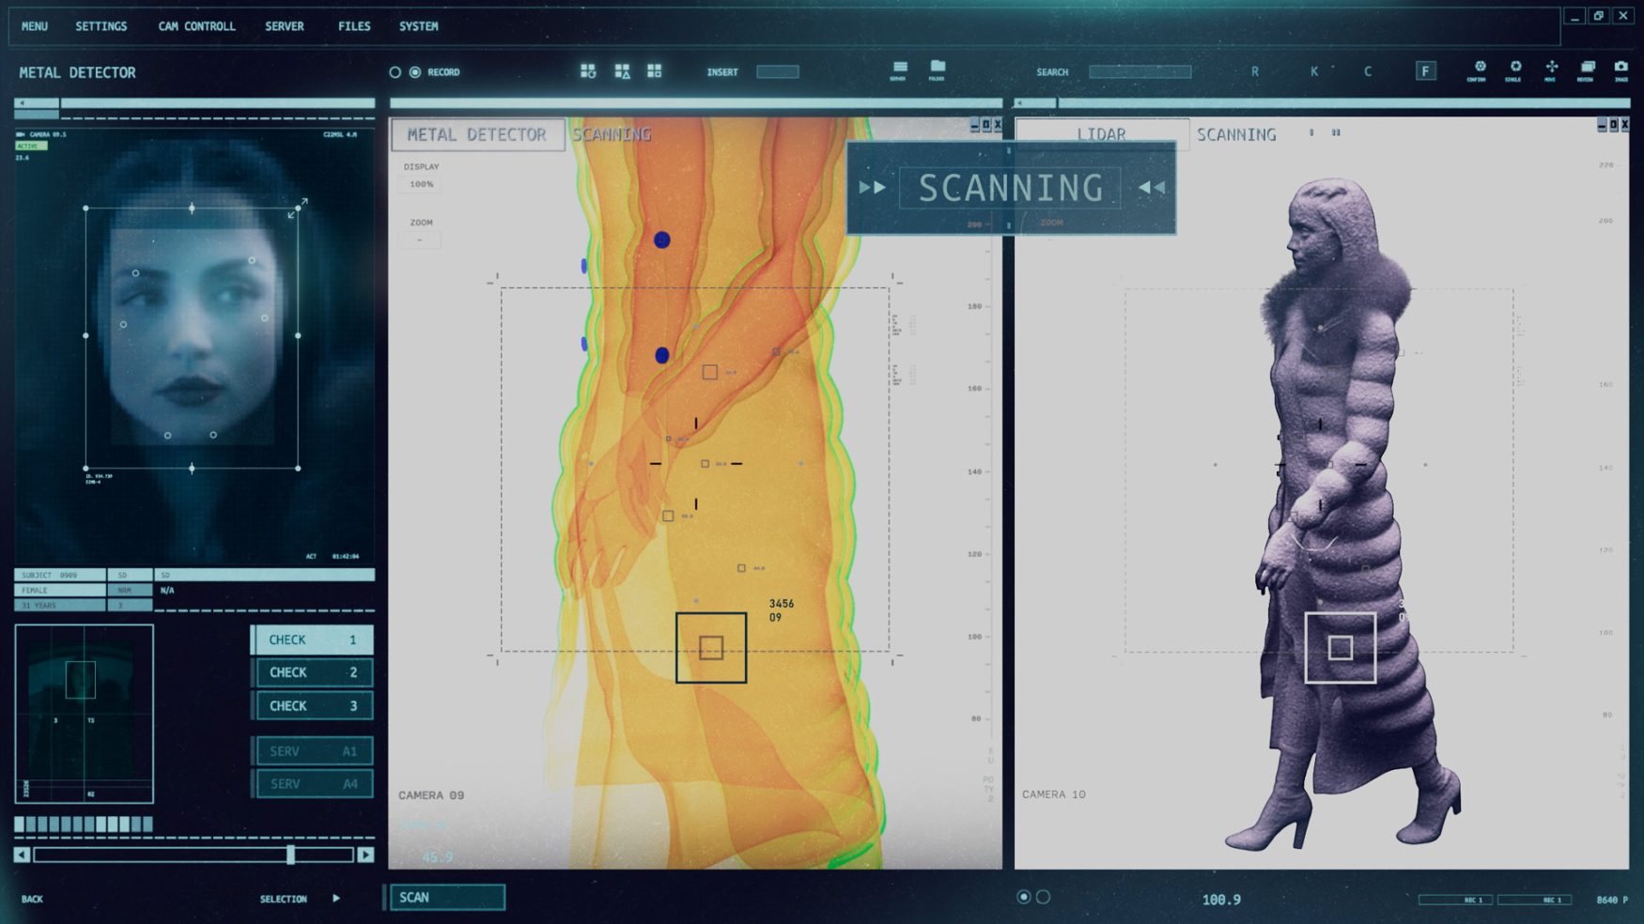Open the Folder icon in toolbar
Image resolution: width=1644 pixels, height=924 pixels.
(x=937, y=68)
